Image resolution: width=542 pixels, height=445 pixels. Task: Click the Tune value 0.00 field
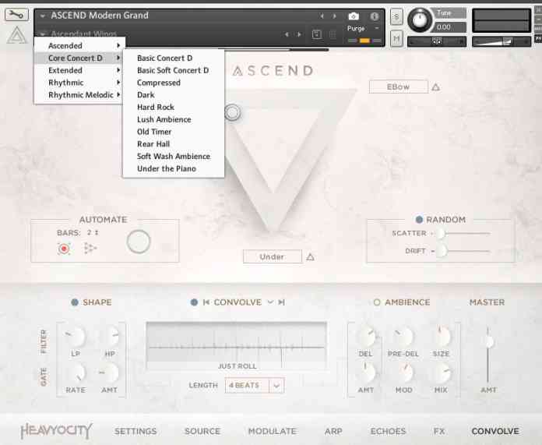[x=449, y=27]
